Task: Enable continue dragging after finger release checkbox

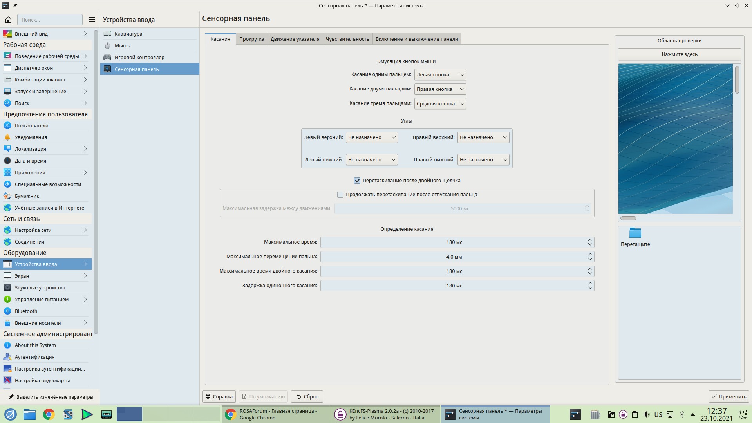Action: tap(340, 195)
